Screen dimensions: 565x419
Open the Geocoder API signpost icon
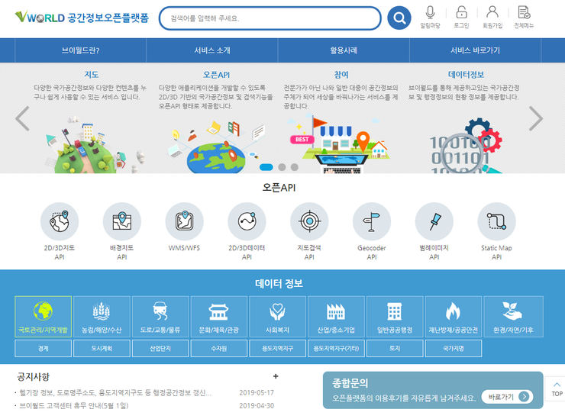tap(372, 221)
